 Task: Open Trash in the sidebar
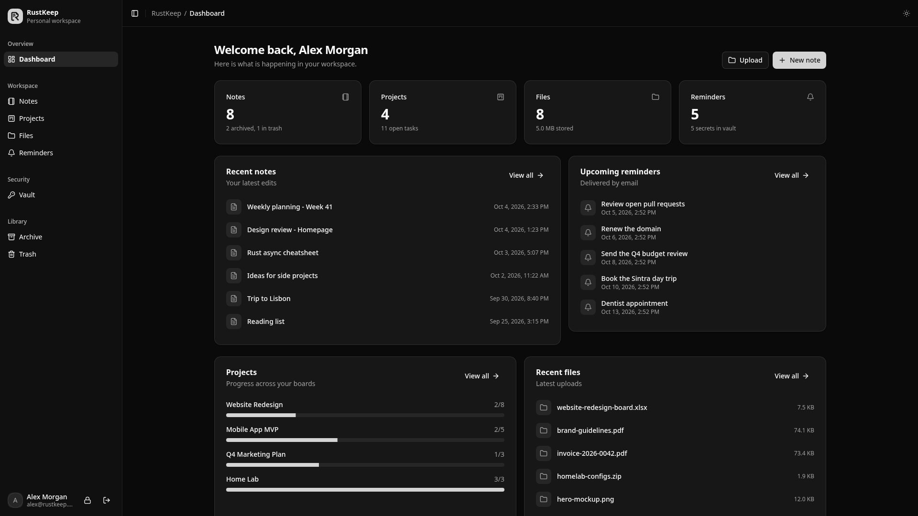(x=61, y=254)
